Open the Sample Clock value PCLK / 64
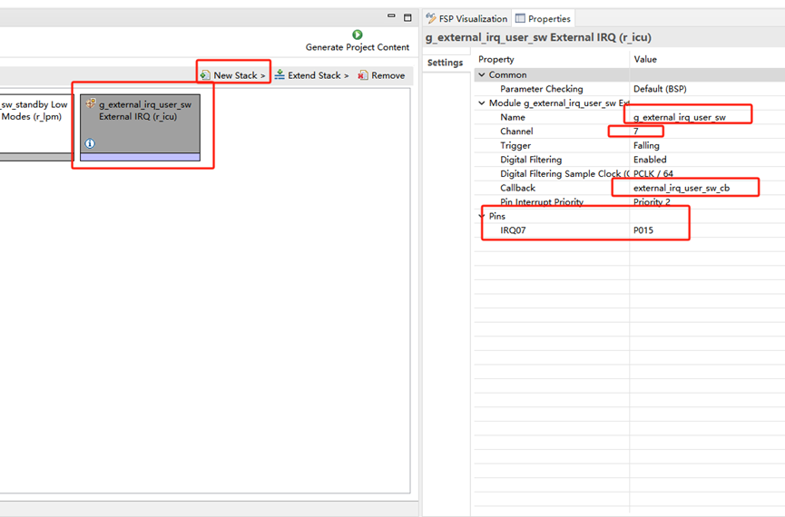Viewport: 785px width, 517px height. point(653,173)
